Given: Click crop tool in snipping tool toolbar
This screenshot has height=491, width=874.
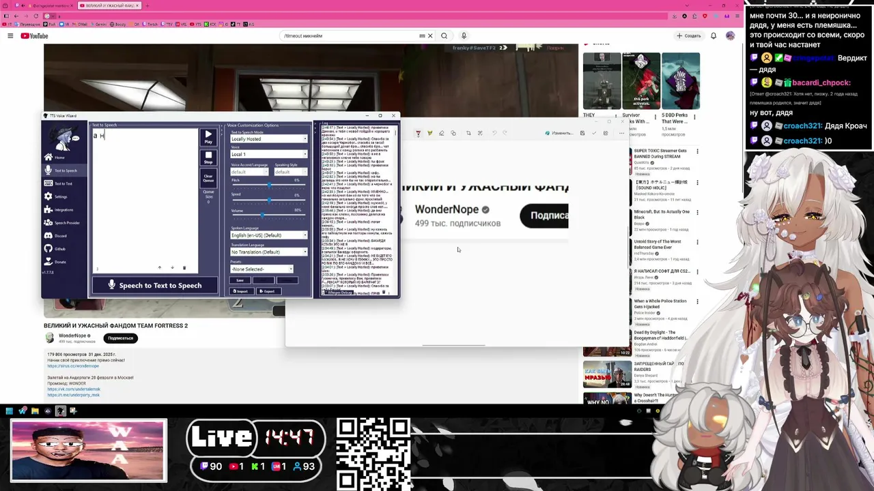Looking at the screenshot, I should [468, 133].
